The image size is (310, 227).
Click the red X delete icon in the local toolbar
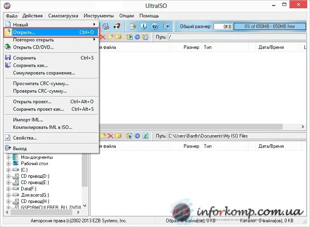point(111,136)
